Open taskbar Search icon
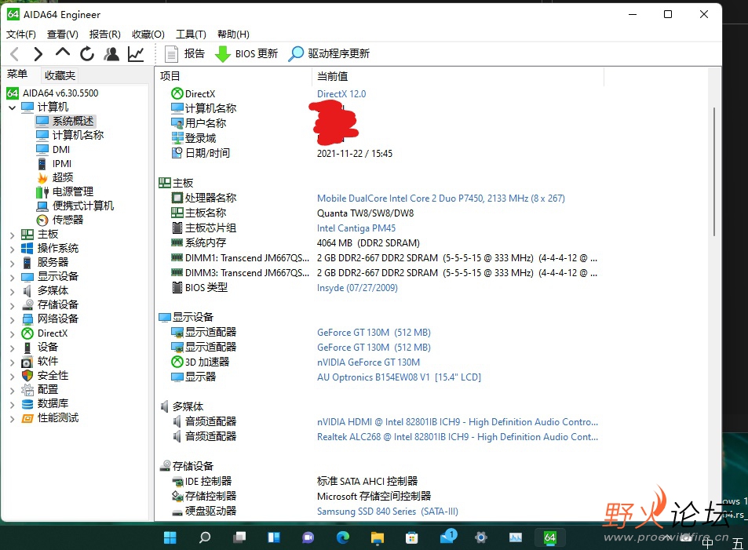This screenshot has height=550, width=748. [x=205, y=537]
